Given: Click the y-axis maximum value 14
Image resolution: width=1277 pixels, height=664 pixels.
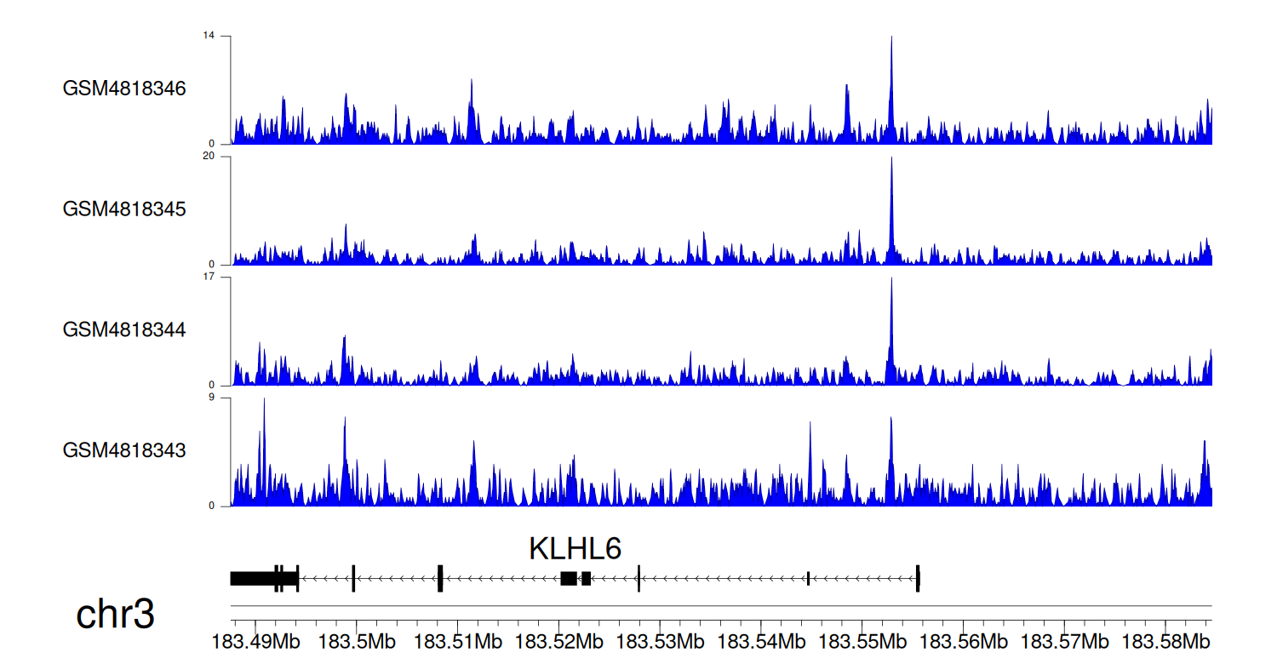Looking at the screenshot, I should [209, 36].
